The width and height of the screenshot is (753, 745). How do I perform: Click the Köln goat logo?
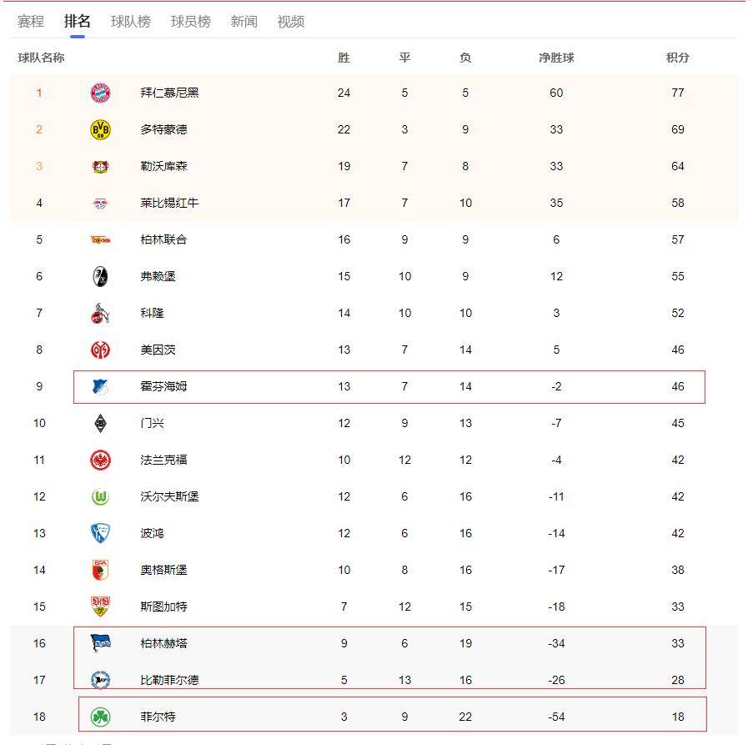100,313
